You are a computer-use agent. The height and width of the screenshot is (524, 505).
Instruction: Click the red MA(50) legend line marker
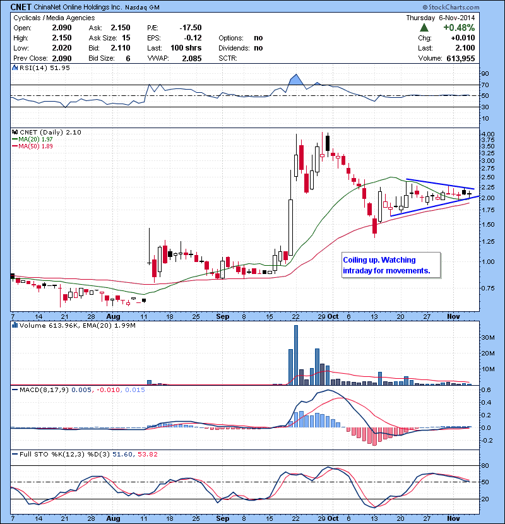[15, 146]
